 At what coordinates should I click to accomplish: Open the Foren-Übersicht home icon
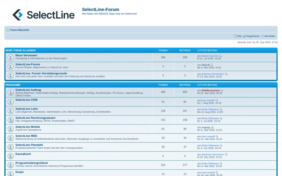tap(8, 30)
